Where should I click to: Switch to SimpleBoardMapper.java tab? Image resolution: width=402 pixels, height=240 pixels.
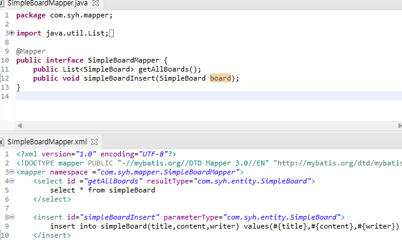[48, 3]
